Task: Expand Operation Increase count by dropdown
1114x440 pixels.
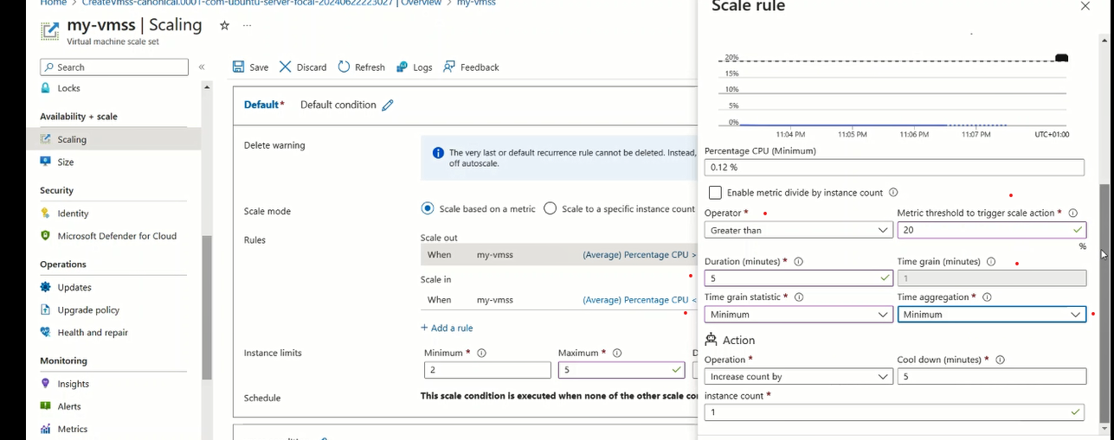Action: point(798,377)
